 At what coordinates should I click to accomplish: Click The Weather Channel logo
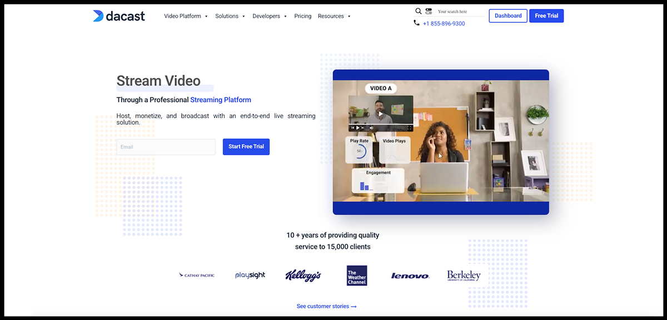tap(356, 275)
